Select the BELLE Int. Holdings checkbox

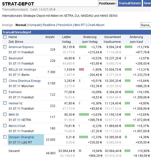pyautogui.click(x=5, y=69)
